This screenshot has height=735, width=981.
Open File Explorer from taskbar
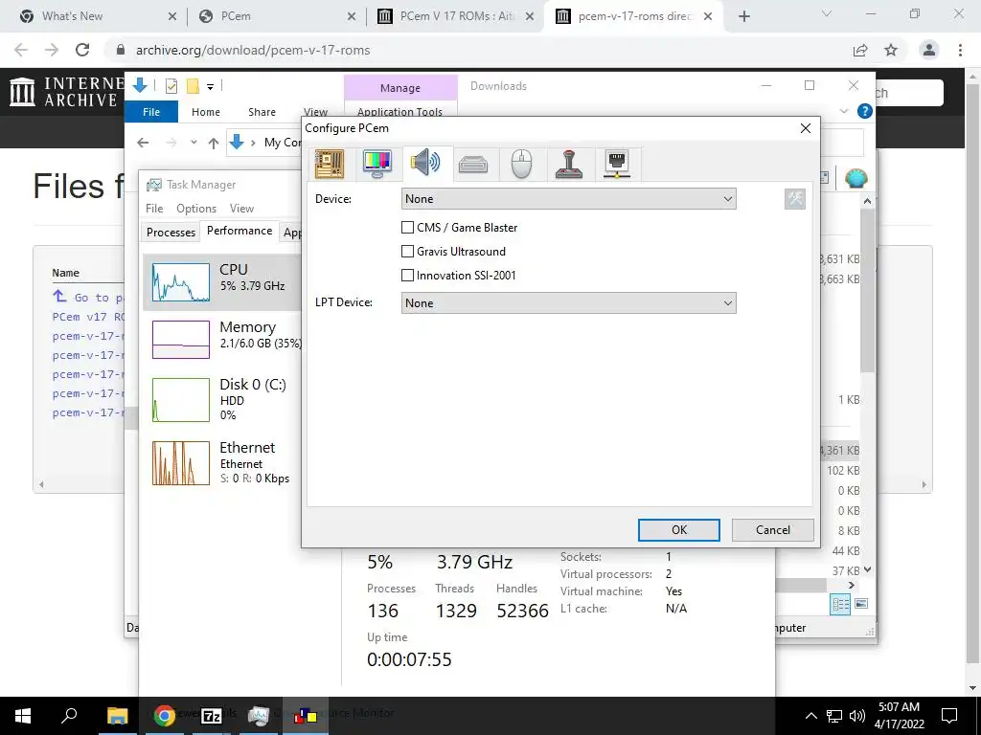pyautogui.click(x=117, y=715)
